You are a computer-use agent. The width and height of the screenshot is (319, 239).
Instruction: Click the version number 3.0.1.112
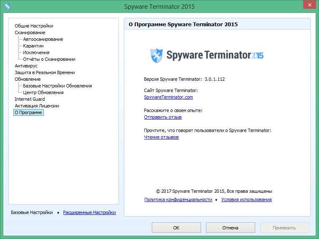tap(215, 79)
